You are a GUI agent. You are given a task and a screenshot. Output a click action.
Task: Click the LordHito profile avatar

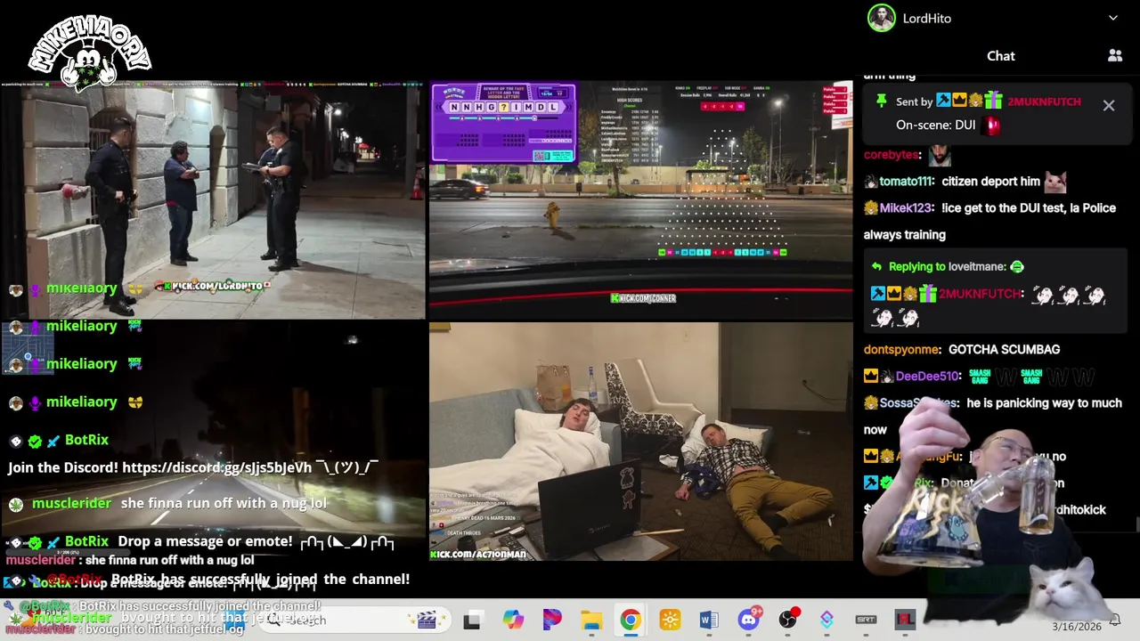pos(881,18)
